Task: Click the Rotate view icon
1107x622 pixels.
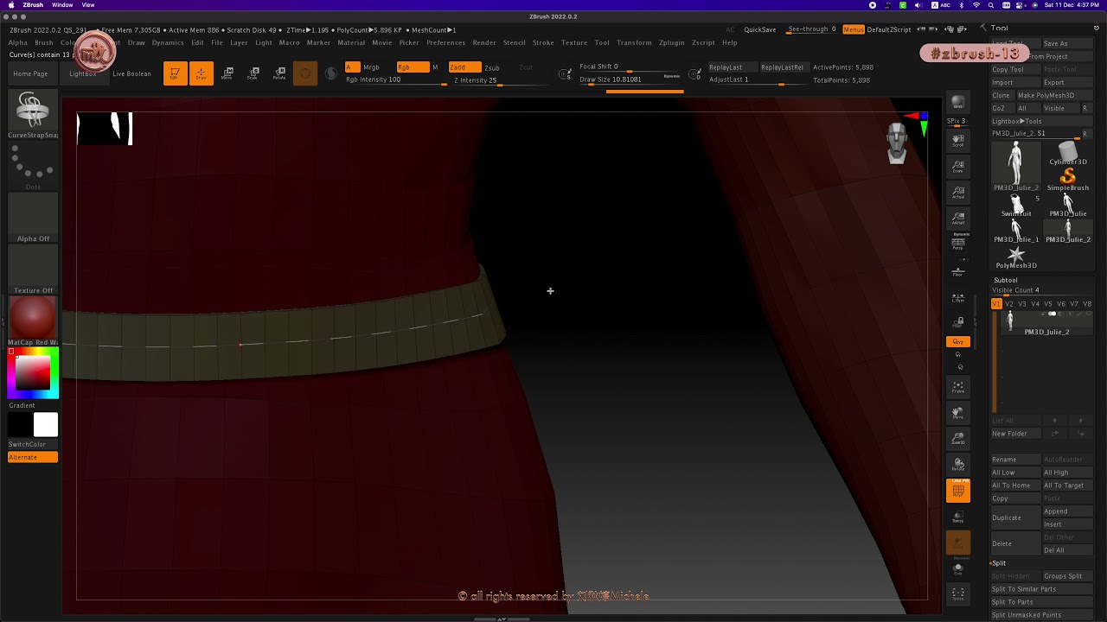Action: 957,466
